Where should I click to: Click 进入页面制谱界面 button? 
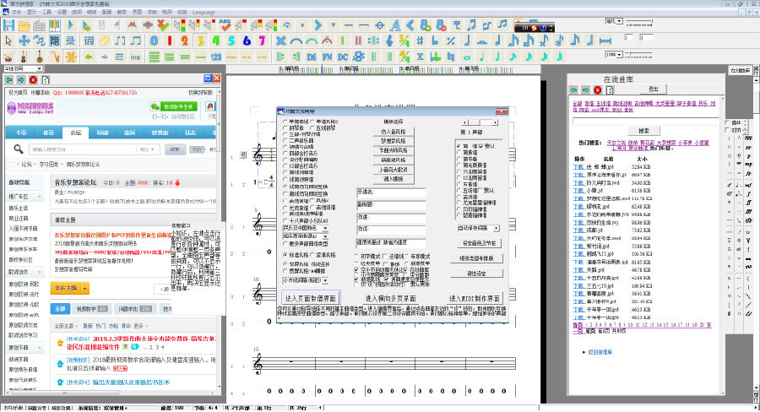(x=310, y=298)
